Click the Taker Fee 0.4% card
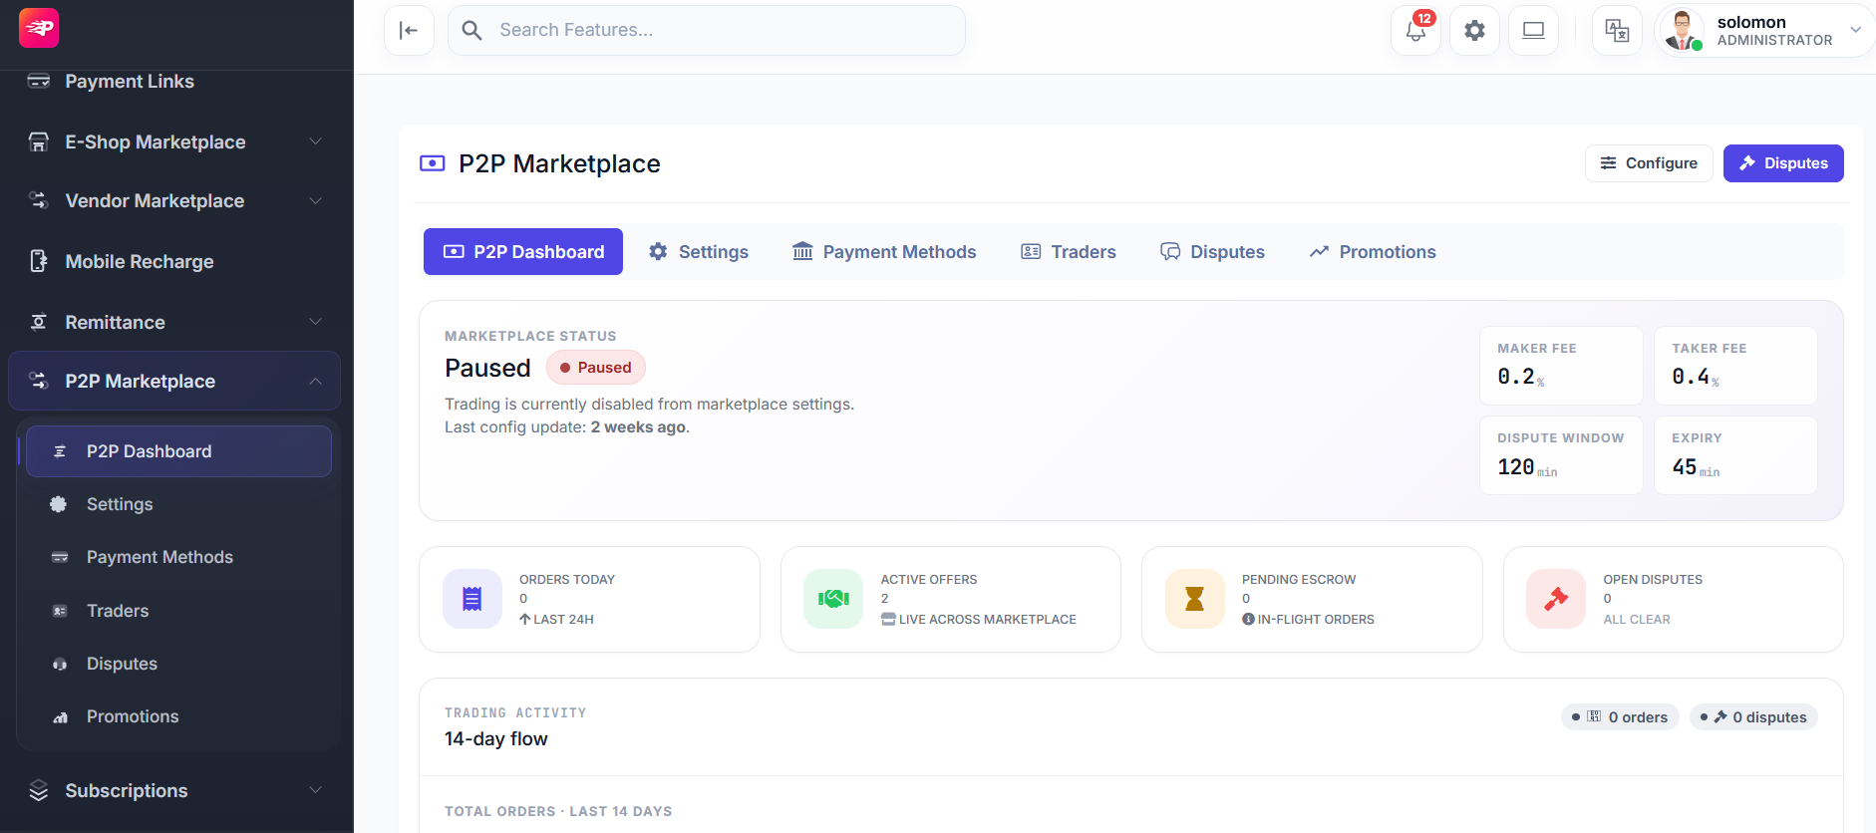Image resolution: width=1876 pixels, height=833 pixels. [1735, 366]
